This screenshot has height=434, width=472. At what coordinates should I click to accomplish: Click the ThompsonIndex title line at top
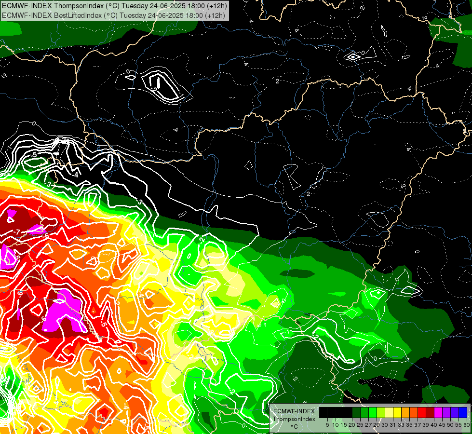click(x=114, y=5)
